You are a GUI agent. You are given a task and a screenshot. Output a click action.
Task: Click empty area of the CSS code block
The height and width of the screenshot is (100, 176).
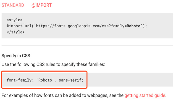coord(130,80)
